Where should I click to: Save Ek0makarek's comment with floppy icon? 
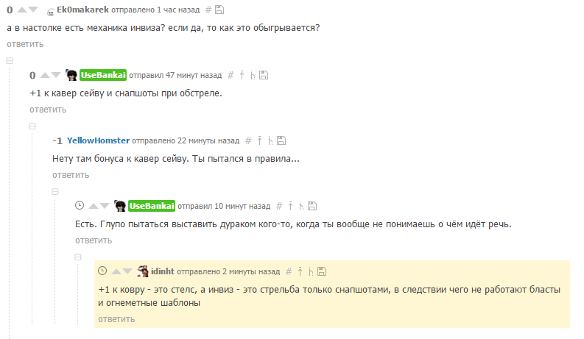(x=219, y=10)
